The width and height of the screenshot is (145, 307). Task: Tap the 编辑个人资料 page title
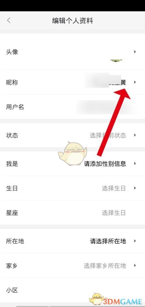72,21
